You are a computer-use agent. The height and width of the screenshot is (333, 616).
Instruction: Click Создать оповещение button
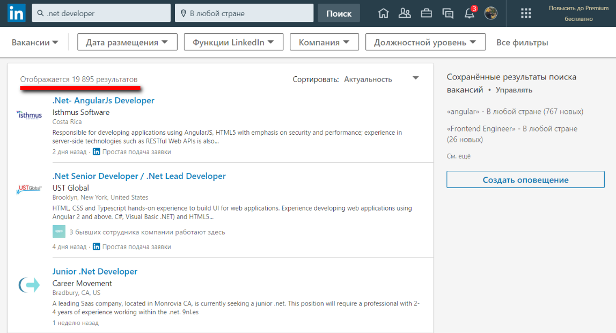click(x=526, y=179)
